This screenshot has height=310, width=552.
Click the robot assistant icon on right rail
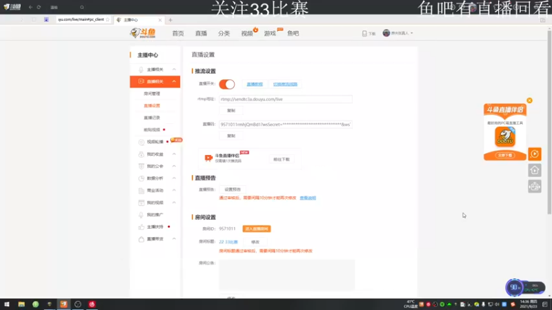[534, 187]
